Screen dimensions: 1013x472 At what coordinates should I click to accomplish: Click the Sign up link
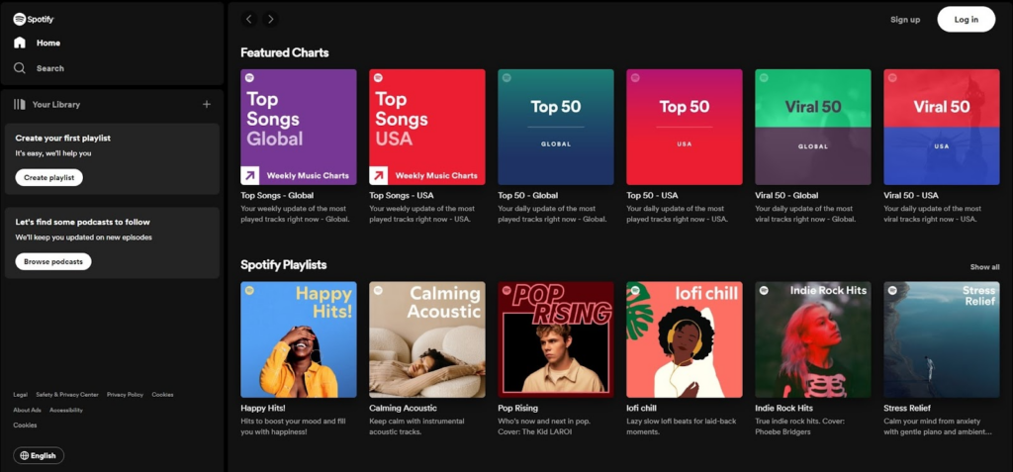click(x=905, y=20)
